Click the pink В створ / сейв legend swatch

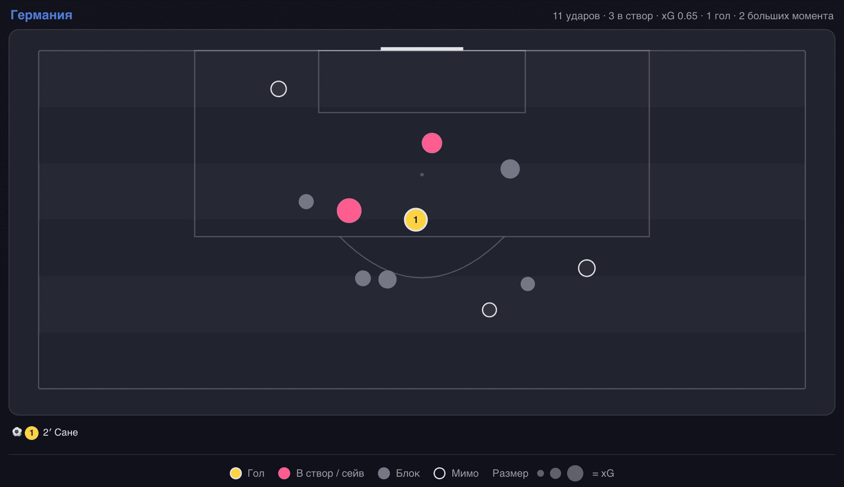tap(284, 473)
